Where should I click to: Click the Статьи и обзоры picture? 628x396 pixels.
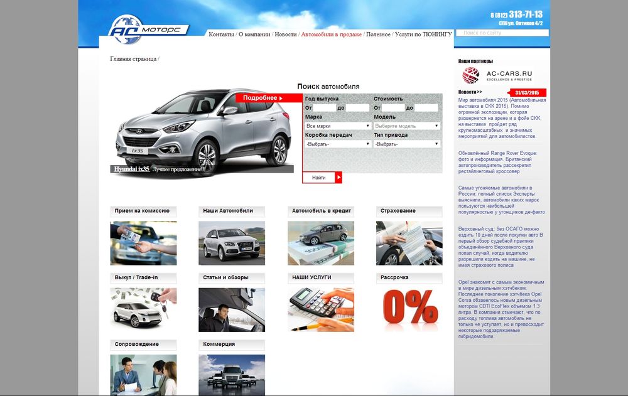[x=232, y=309]
